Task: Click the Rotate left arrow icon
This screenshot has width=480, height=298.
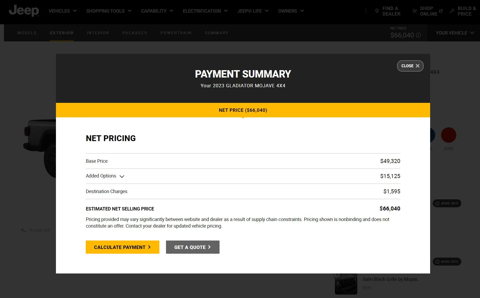Action: [x=24, y=230]
